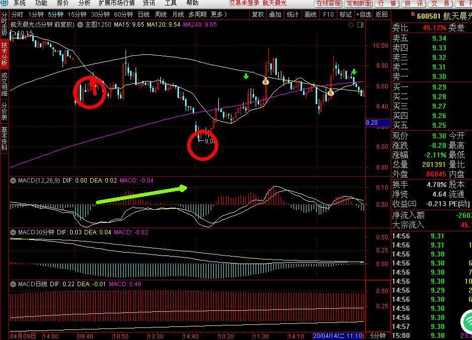Toggle the 复权 price adjustment button

258,15
